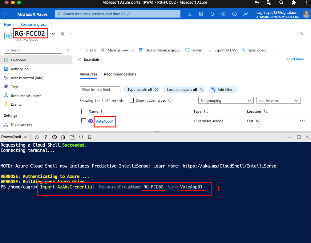
Task: Restart Cloud Shell using power icon
Action: tap(37, 137)
